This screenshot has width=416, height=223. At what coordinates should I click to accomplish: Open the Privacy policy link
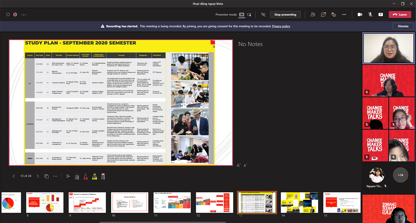tap(281, 26)
